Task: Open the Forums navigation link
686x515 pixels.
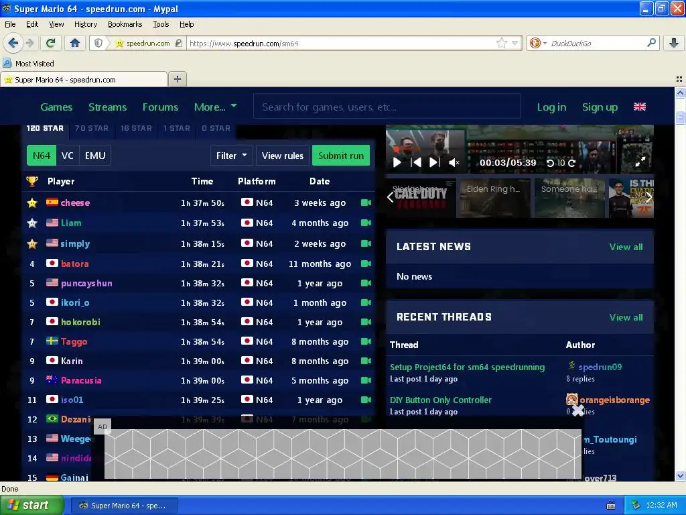Action: pos(160,107)
